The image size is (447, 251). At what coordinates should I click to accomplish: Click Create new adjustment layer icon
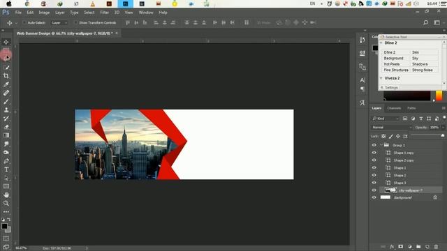[410, 247]
